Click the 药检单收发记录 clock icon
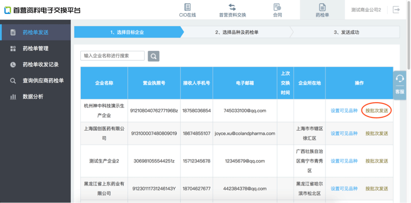This screenshot has height=203, width=411. (x=13, y=65)
